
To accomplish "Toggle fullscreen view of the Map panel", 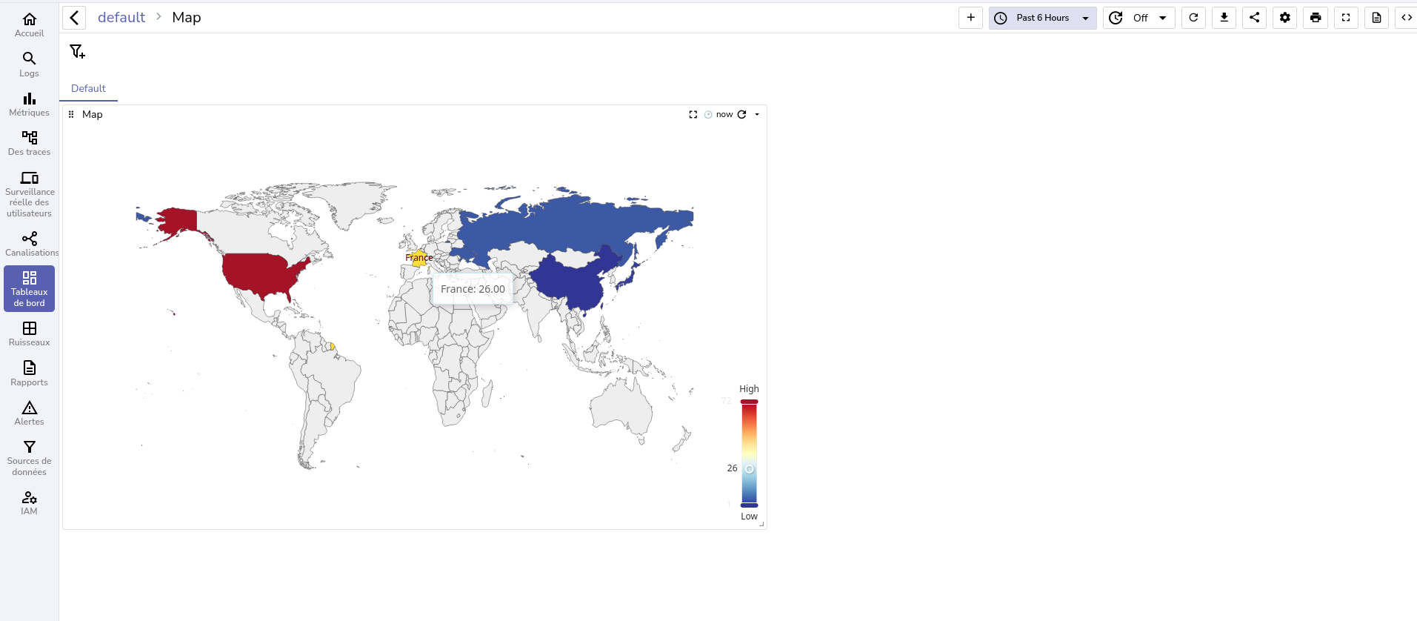I will [693, 114].
